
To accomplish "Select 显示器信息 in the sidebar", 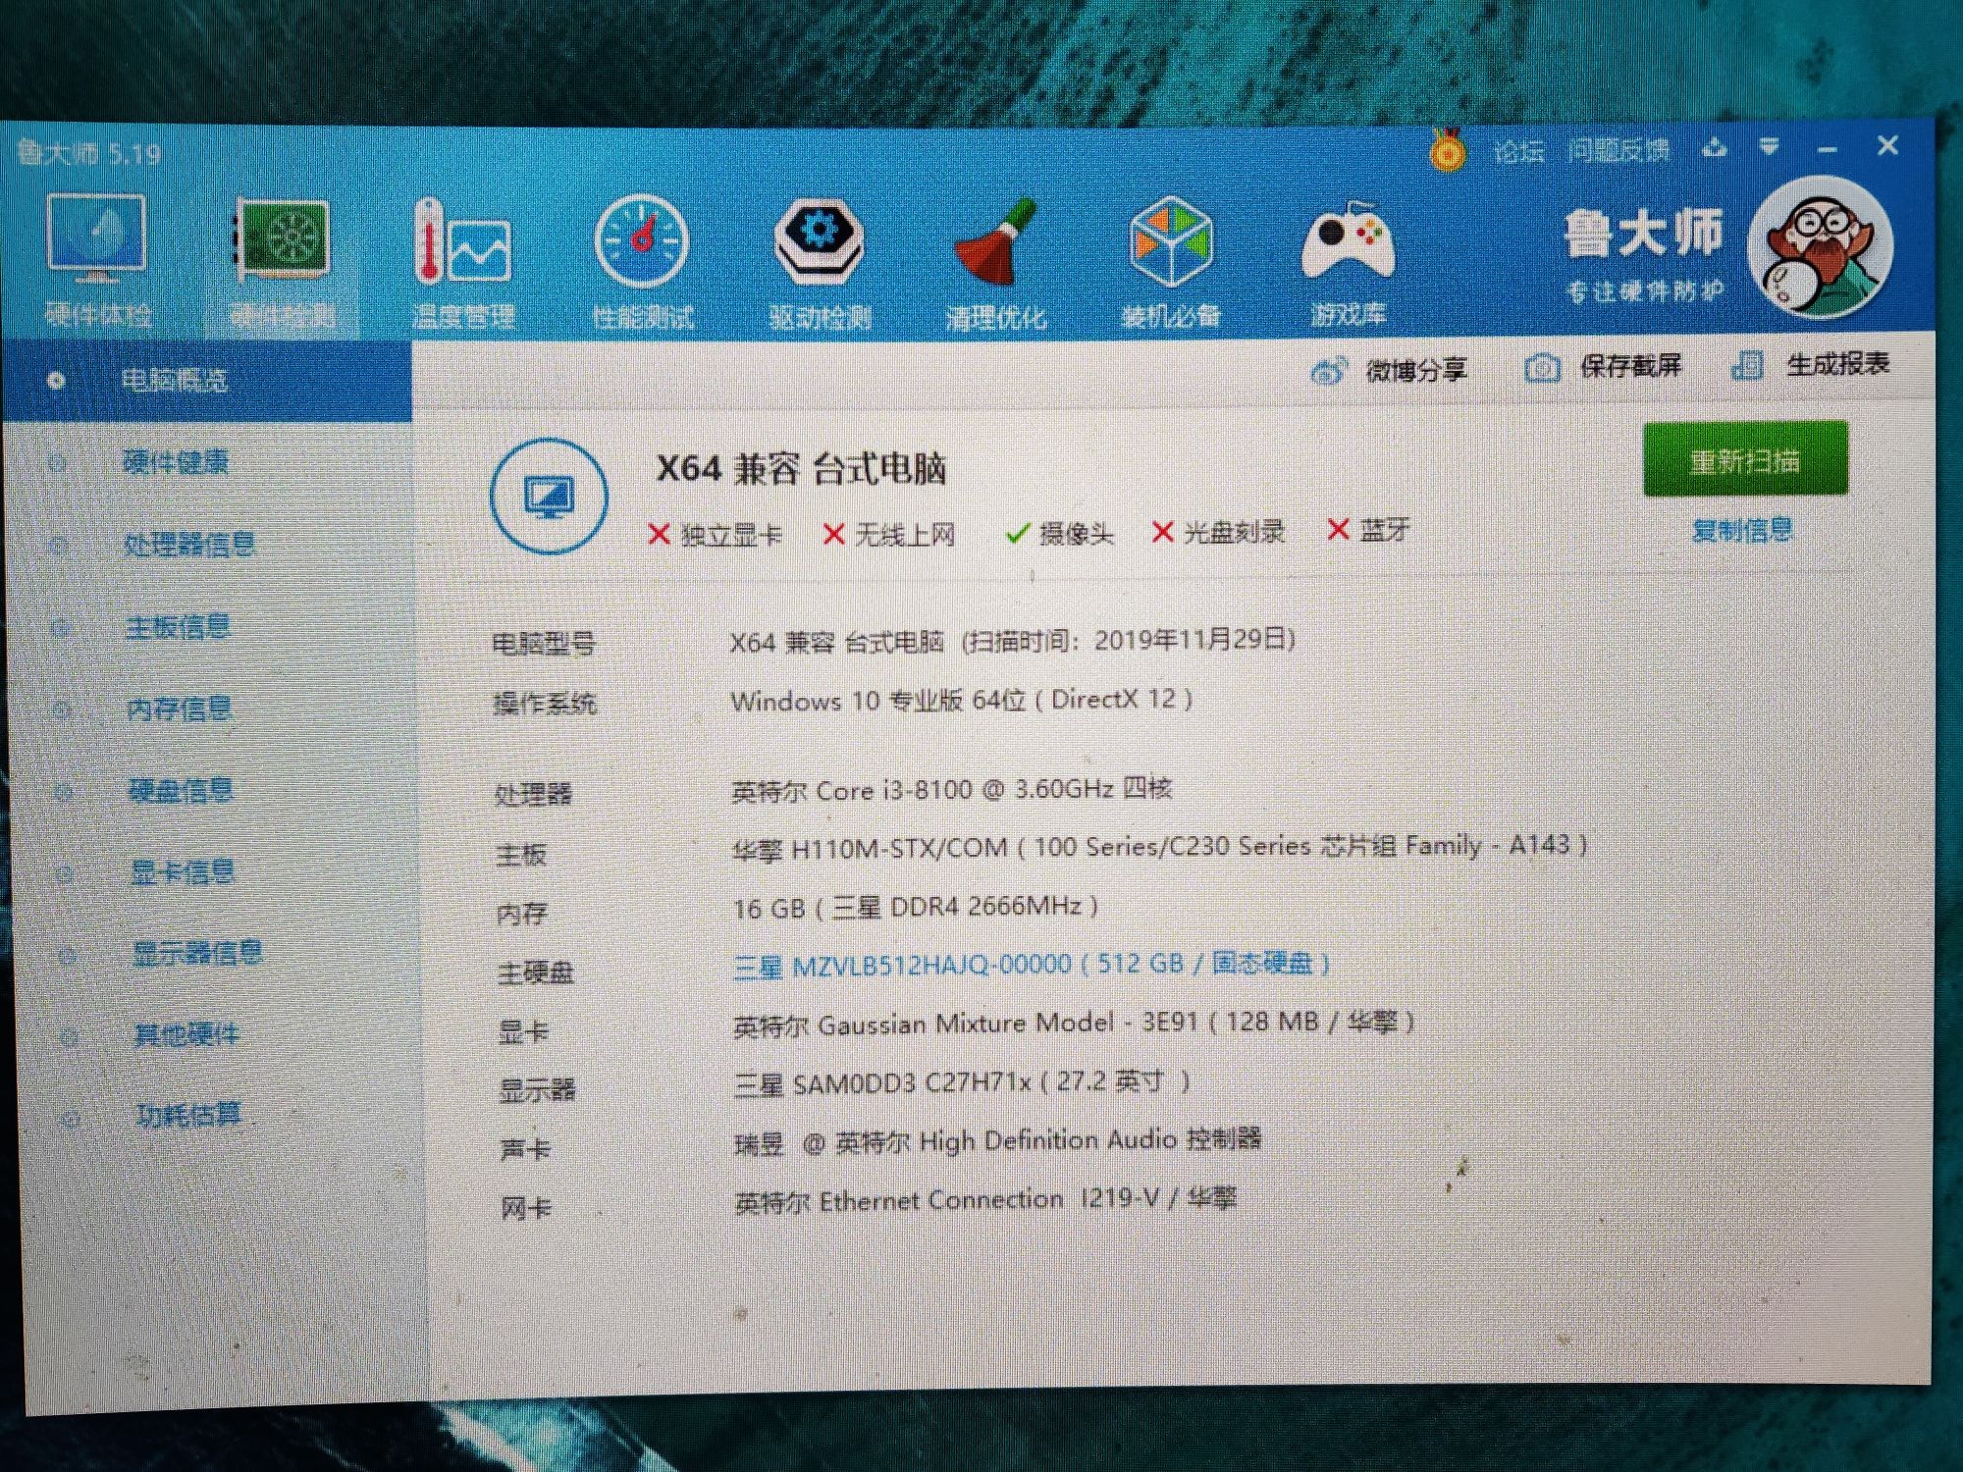I will [x=197, y=953].
